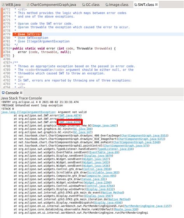Click the highlighted @see SWTError line
184x218 pixels.
point(27,34)
